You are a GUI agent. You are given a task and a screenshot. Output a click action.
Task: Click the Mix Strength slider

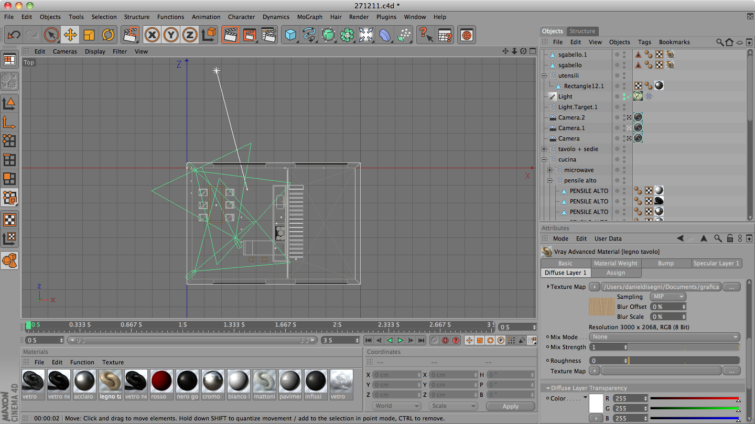tap(684, 347)
